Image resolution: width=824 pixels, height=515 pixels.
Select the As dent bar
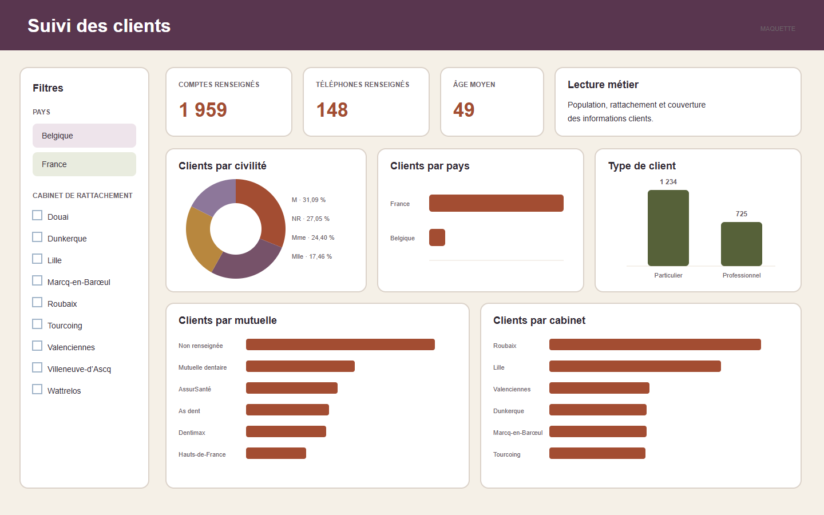(x=287, y=410)
